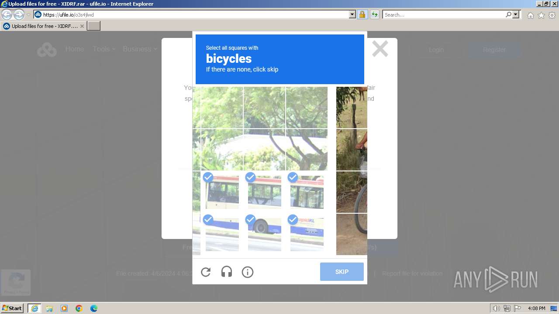This screenshot has width=559, height=314.
Task: Open the recent pages dropdown arrow
Action: (28, 15)
